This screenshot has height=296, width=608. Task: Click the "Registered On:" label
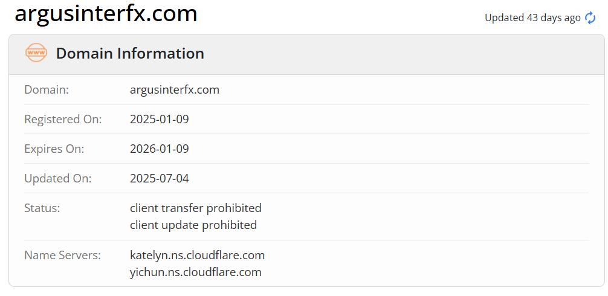[63, 119]
